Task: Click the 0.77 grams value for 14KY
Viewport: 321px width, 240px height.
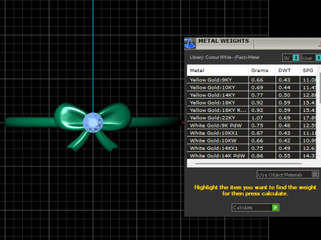Action: coord(257,95)
